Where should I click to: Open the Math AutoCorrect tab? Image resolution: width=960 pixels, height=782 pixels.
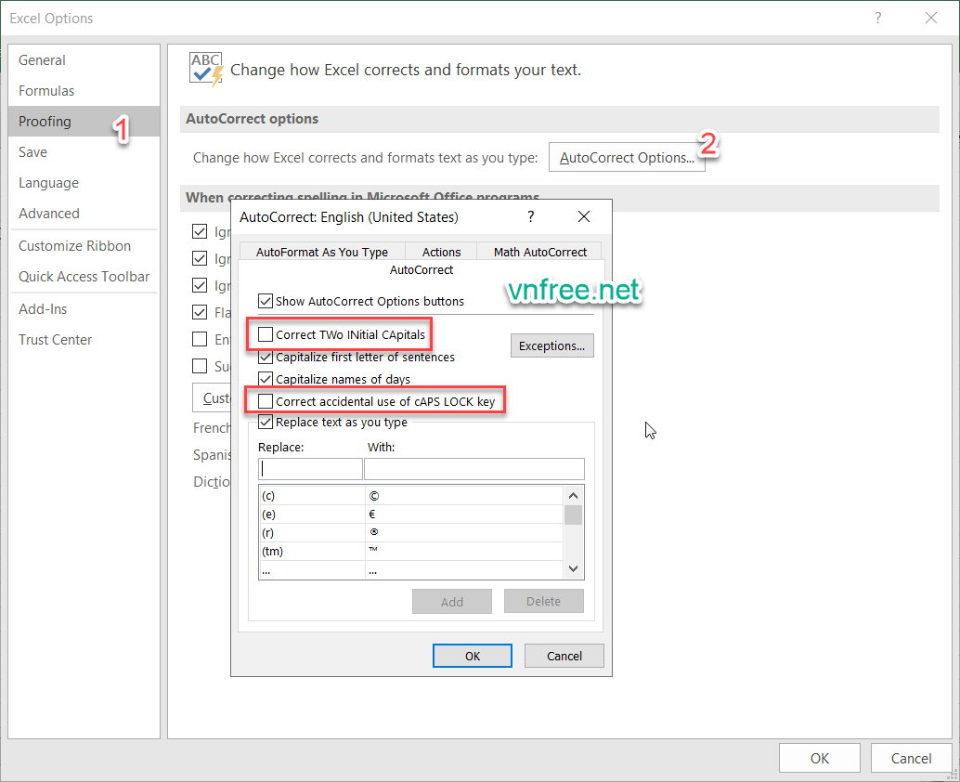click(x=539, y=252)
